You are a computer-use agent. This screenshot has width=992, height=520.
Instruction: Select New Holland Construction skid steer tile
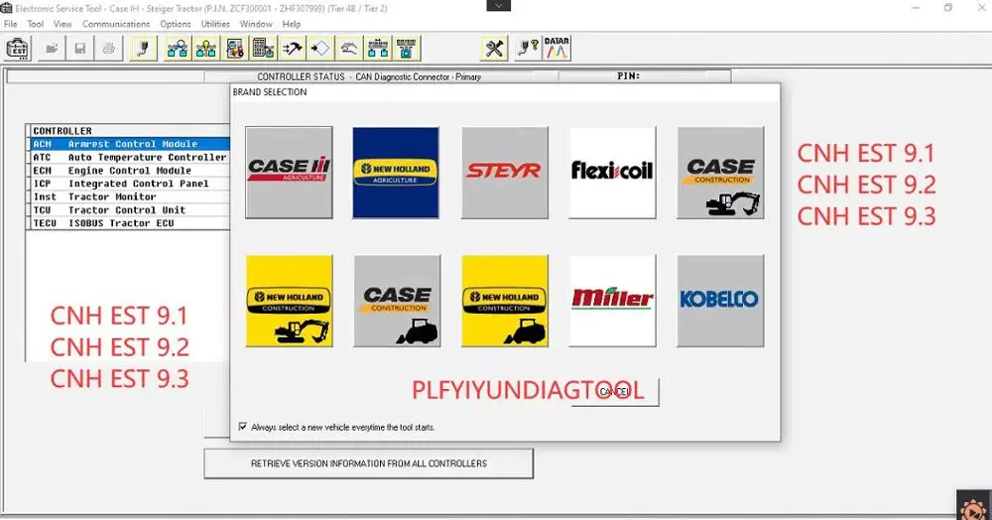[505, 301]
